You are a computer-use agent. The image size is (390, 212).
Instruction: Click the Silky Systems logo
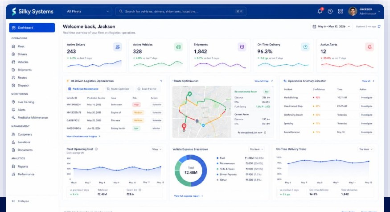[x=33, y=12]
